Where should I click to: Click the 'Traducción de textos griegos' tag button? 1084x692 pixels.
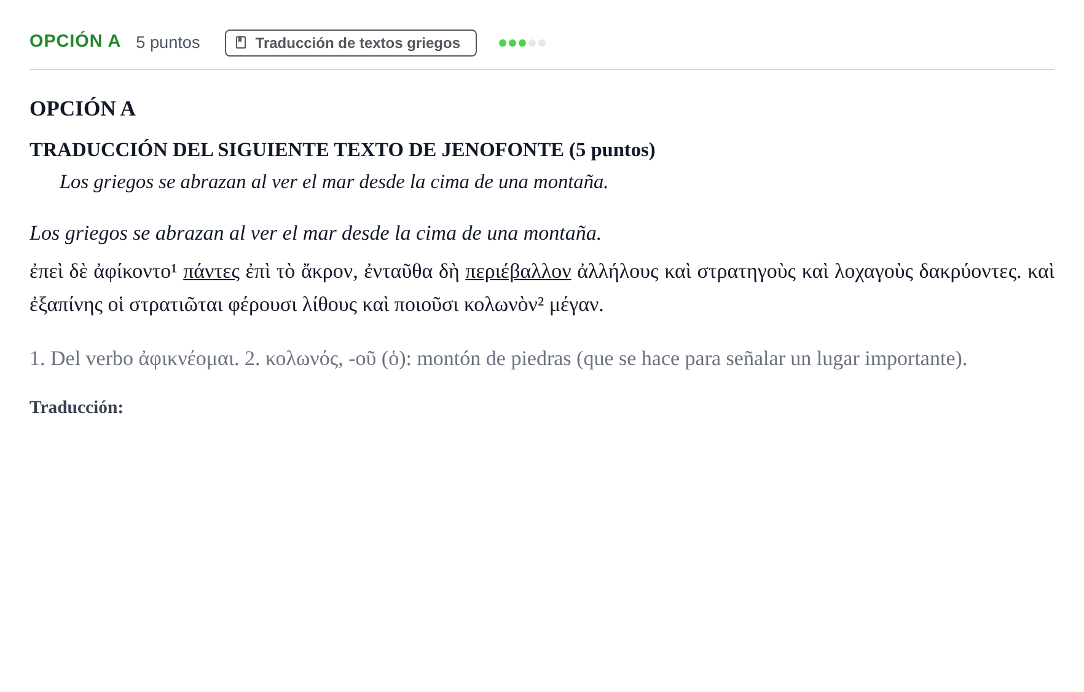pos(350,43)
